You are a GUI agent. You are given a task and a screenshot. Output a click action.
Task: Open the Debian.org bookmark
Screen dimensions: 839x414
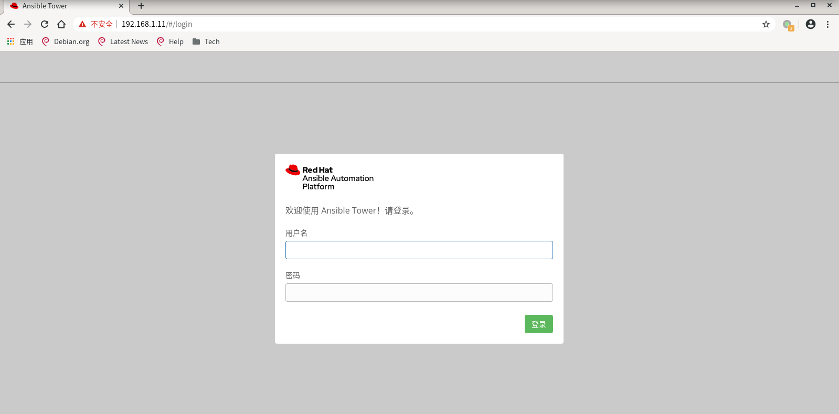point(66,41)
